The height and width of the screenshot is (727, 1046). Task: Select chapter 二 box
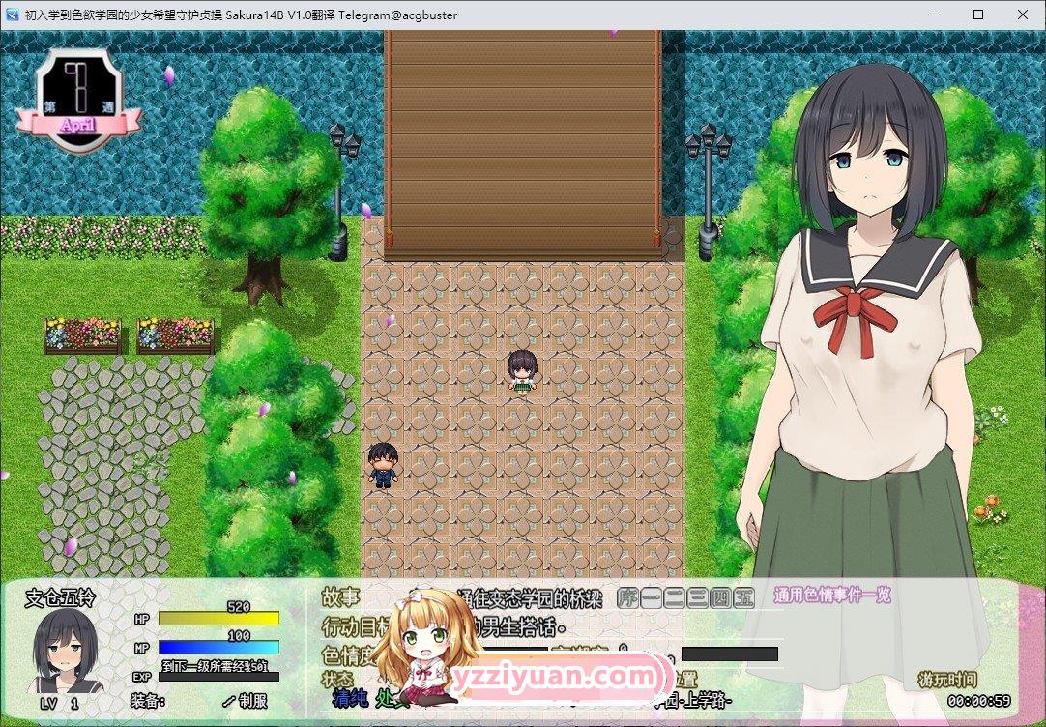674,598
